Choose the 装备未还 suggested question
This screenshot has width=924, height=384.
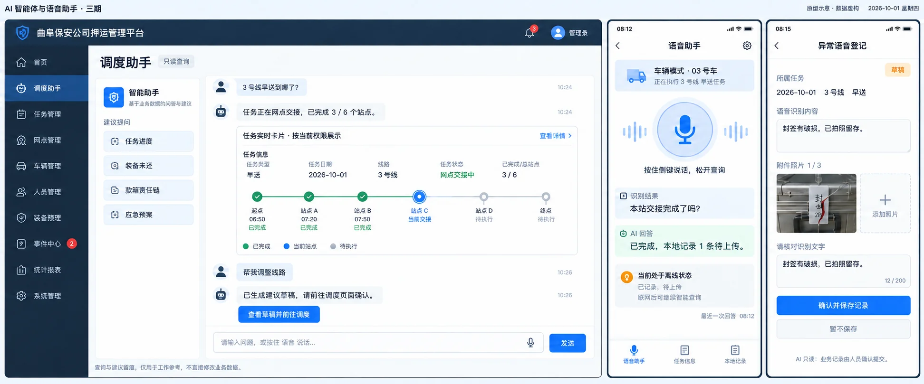[x=148, y=166]
